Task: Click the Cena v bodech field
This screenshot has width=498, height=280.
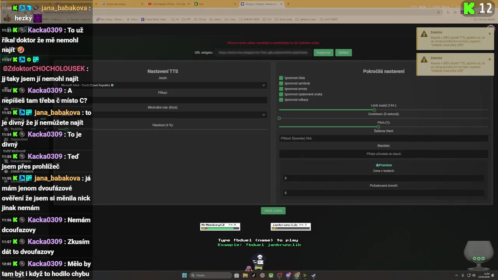Action: [x=384, y=178]
